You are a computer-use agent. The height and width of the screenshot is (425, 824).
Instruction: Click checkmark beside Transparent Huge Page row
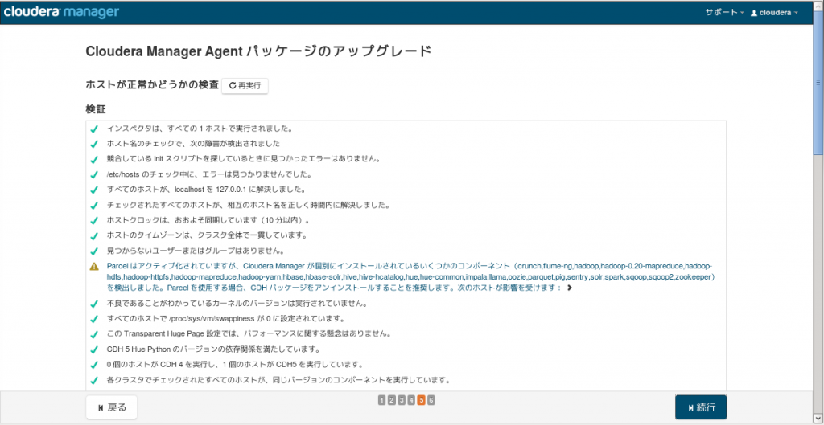(94, 334)
